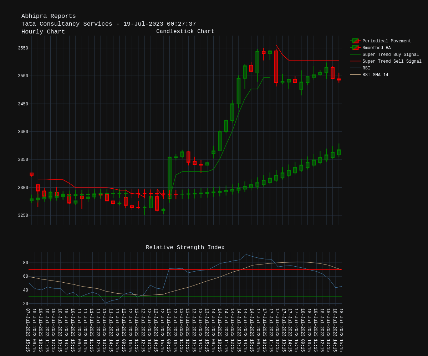Click the 3450 price axis label
428x356 pixels.
(23, 104)
